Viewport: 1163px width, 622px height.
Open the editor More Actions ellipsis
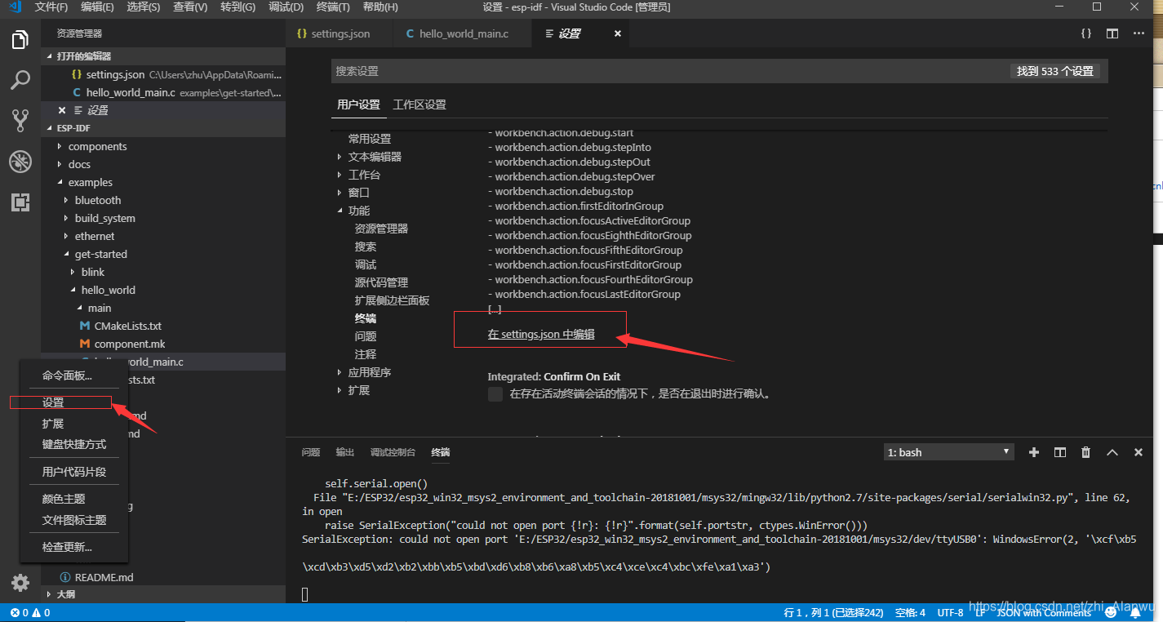pos(1139,33)
